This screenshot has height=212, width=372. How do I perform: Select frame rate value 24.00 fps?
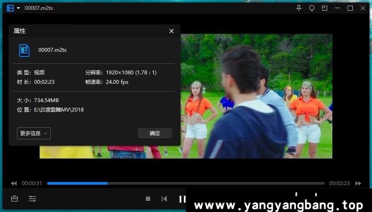(x=117, y=82)
